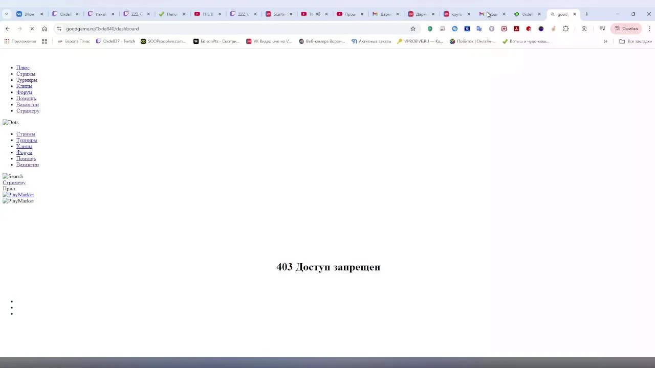The width and height of the screenshot is (655, 368).
Task: Open the Adobe Acrobat extension icon
Action: (516, 29)
